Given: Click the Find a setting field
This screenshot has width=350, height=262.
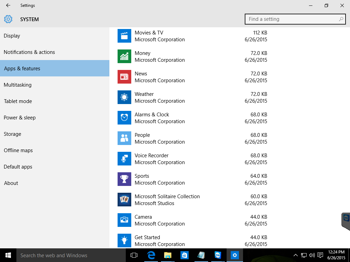Looking at the screenshot, I should coord(295,19).
